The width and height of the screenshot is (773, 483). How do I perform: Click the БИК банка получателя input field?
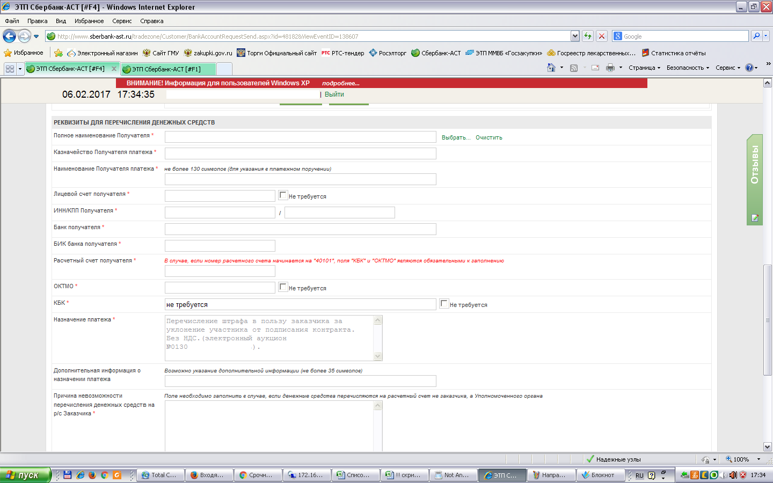pyautogui.click(x=220, y=246)
